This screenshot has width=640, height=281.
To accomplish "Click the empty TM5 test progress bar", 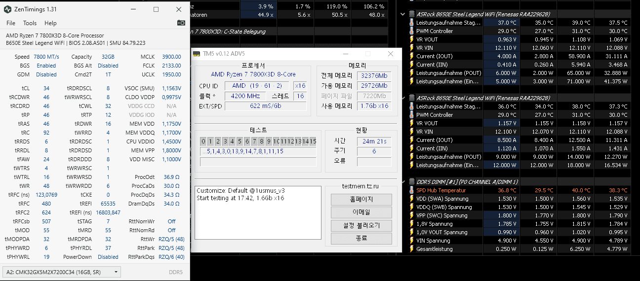I will click(x=258, y=162).
